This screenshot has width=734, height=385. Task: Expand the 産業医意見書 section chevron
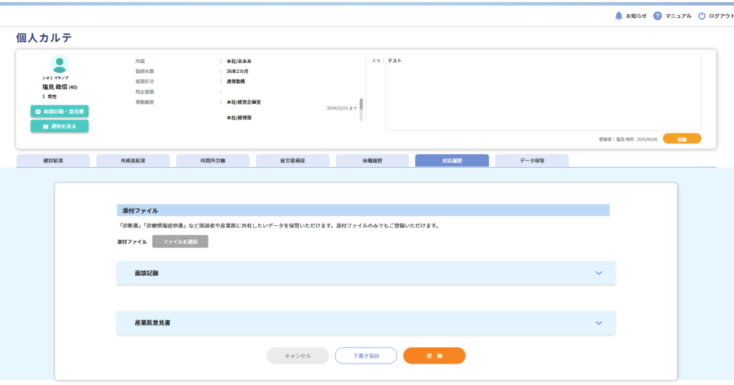tap(599, 323)
